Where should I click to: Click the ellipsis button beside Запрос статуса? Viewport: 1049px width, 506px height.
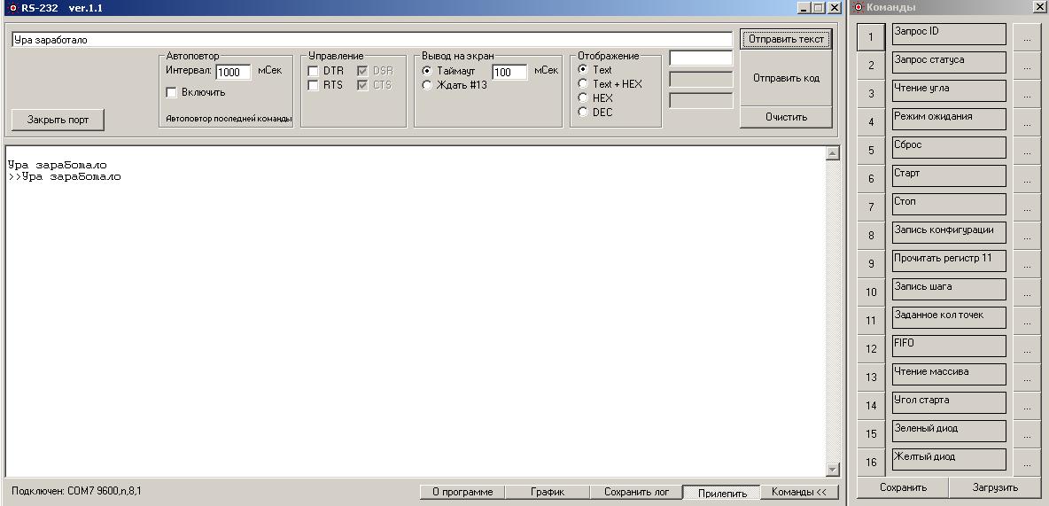[x=1027, y=66]
